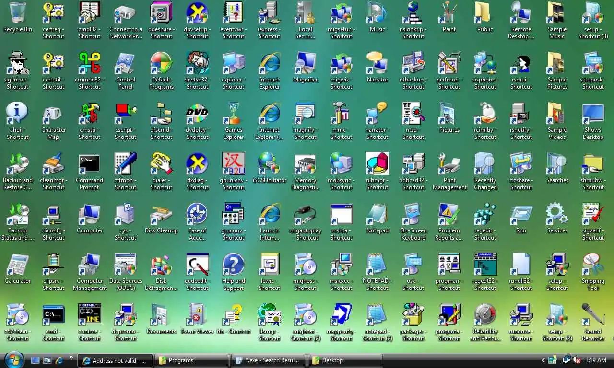Select the Paint desktop shortcut
This screenshot has width=614, height=368.
click(449, 13)
